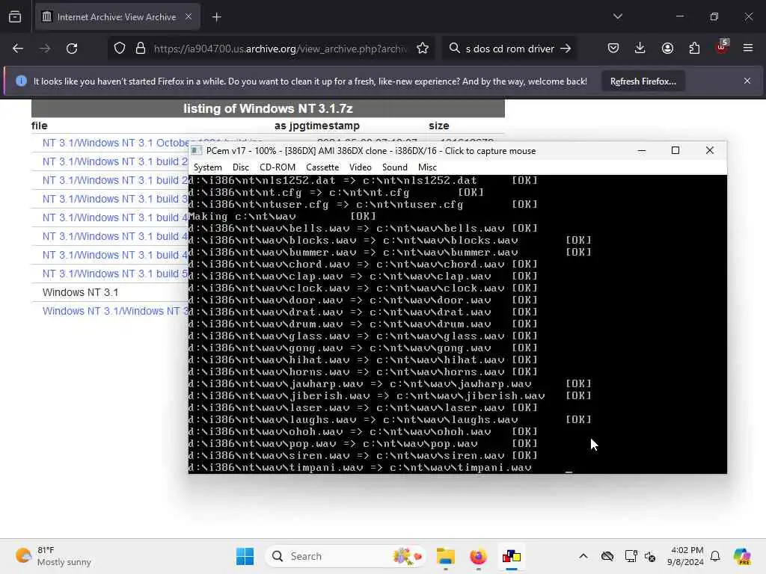Open weather widget showing 81°F
The width and height of the screenshot is (766, 574).
click(53, 556)
